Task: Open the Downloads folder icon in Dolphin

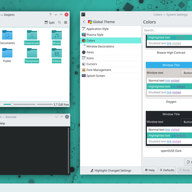Action: (32, 35)
